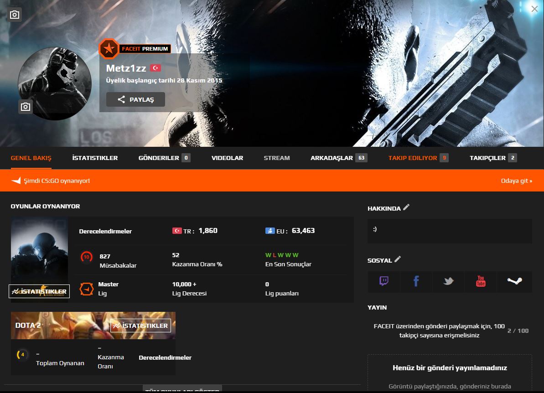Image resolution: width=544 pixels, height=393 pixels.
Task: Click the Master league badge icon
Action: 86,289
